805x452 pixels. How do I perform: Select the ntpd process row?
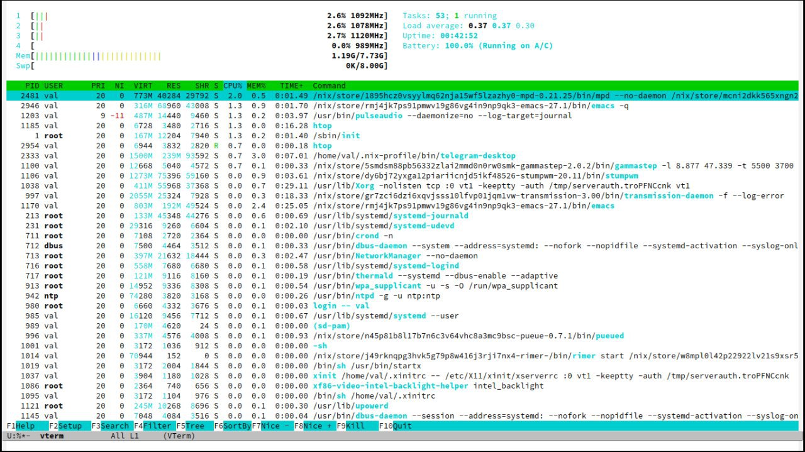402,296
